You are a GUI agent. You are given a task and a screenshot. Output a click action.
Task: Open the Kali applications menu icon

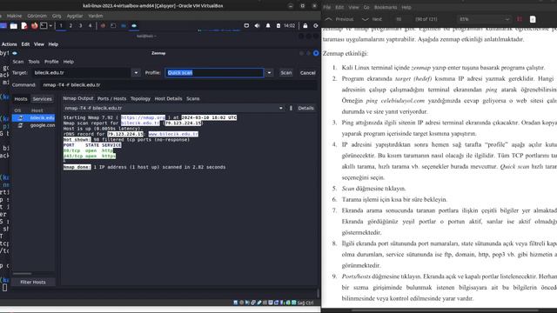[x=3, y=25]
